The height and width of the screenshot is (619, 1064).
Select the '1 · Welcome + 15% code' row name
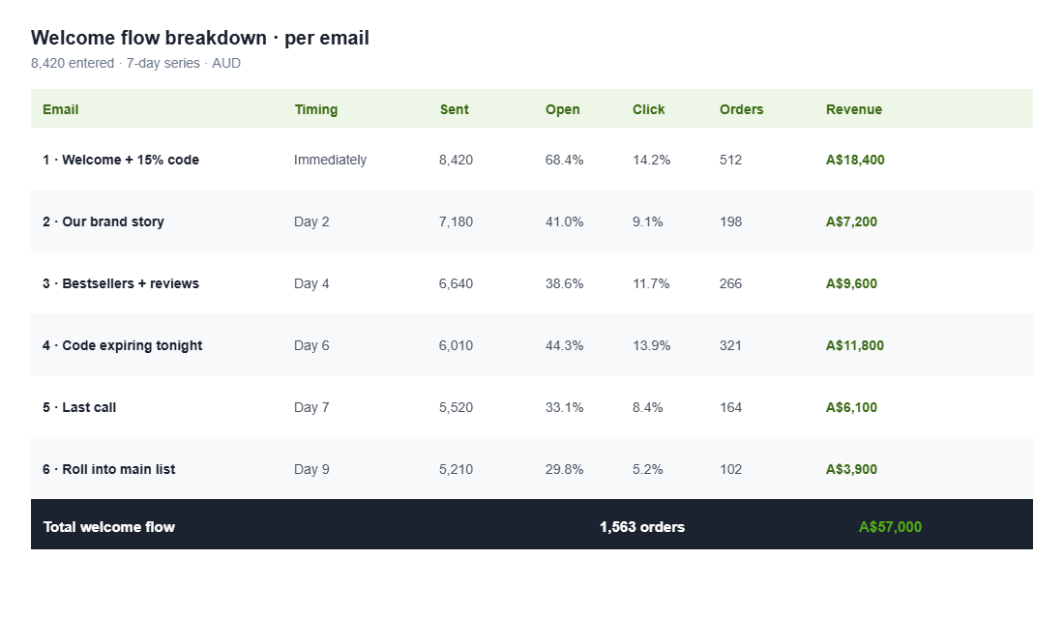click(121, 160)
